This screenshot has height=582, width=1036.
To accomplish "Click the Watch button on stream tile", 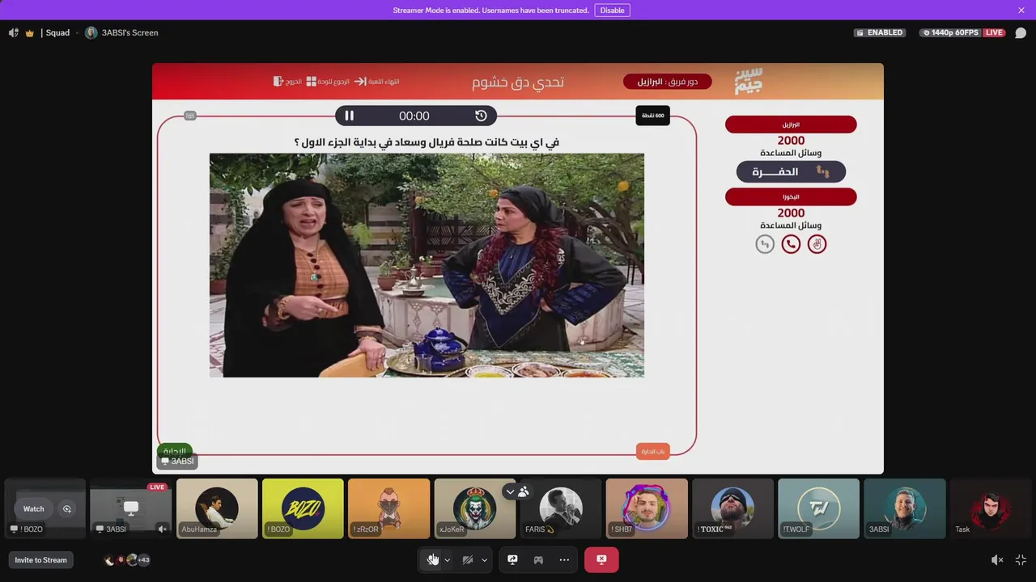I will click(34, 508).
